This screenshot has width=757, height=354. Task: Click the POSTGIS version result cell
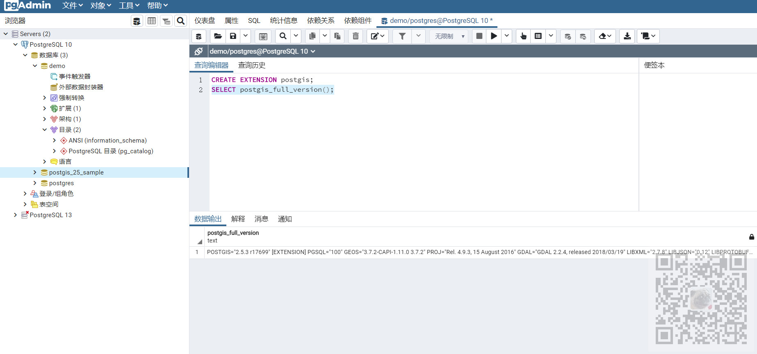click(480, 252)
